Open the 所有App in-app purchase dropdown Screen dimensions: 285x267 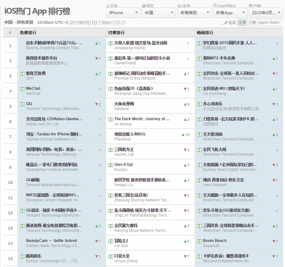[x=230, y=13]
